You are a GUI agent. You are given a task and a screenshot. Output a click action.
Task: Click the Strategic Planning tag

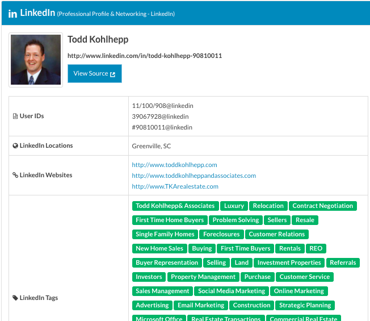[305, 305]
